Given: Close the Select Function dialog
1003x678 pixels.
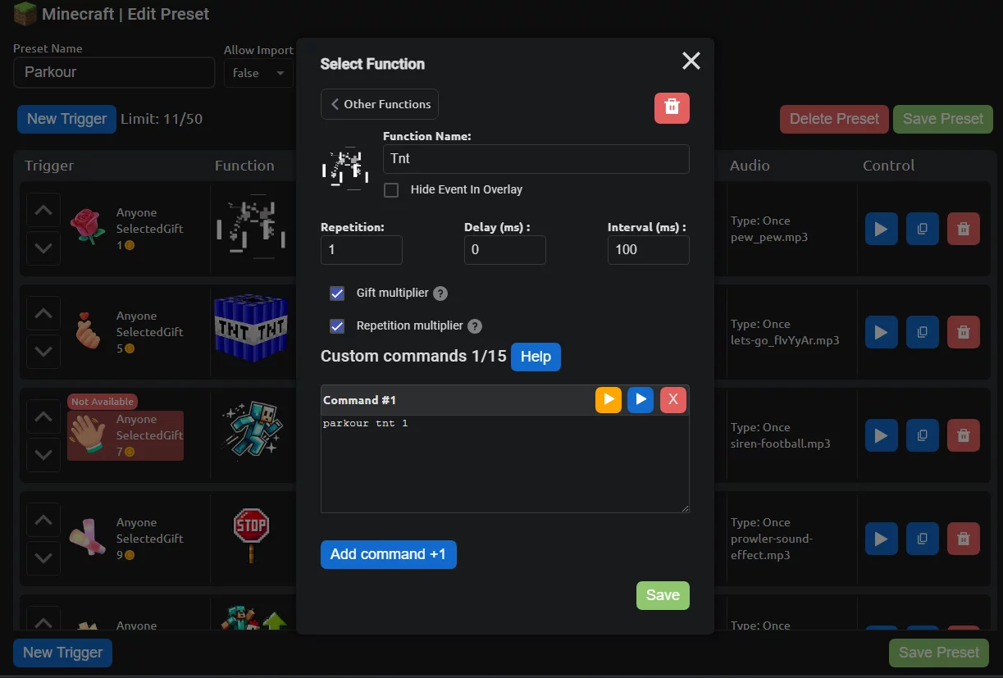Looking at the screenshot, I should point(691,61).
